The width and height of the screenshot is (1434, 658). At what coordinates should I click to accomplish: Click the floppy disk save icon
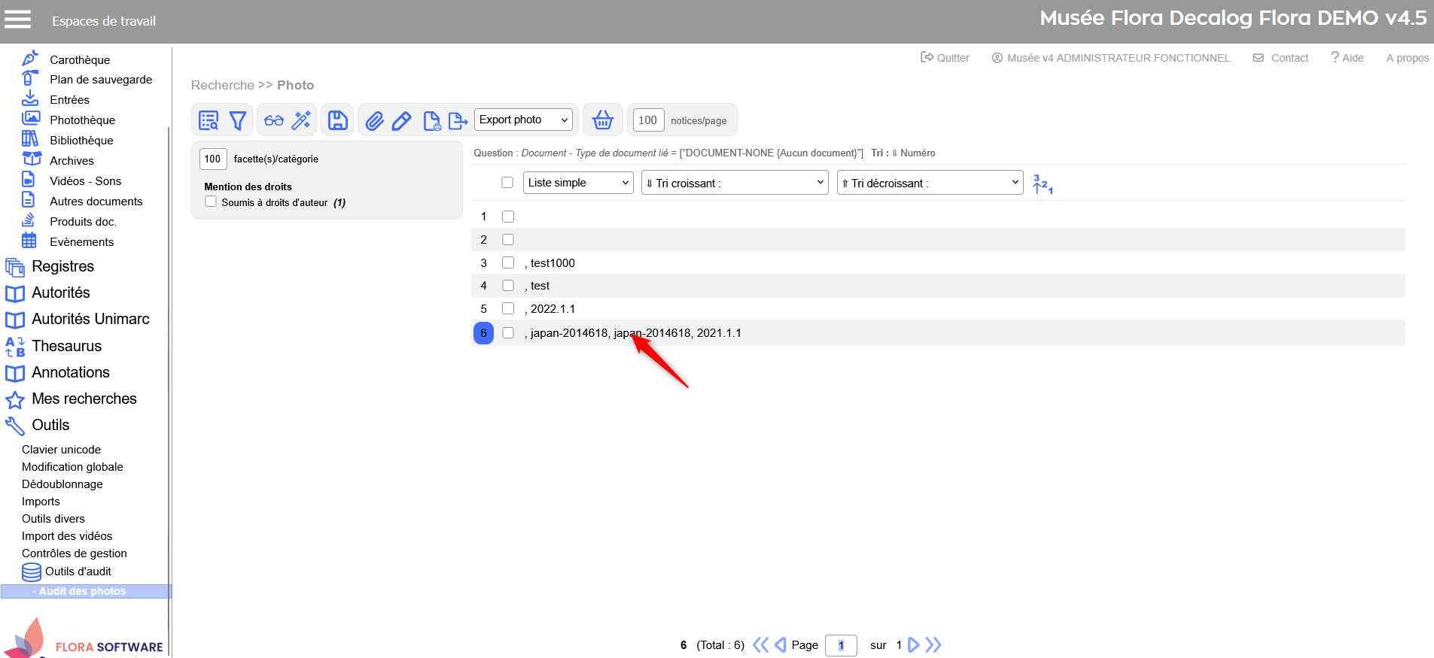(x=338, y=120)
